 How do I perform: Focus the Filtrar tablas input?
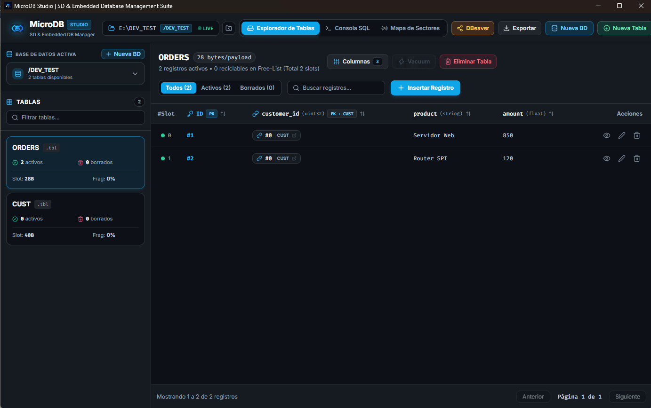[75, 118]
